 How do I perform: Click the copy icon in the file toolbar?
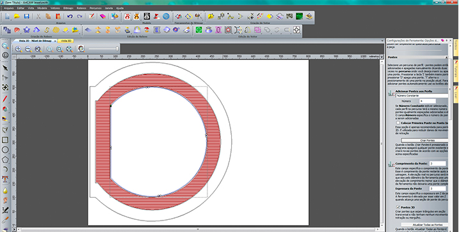[49, 17]
